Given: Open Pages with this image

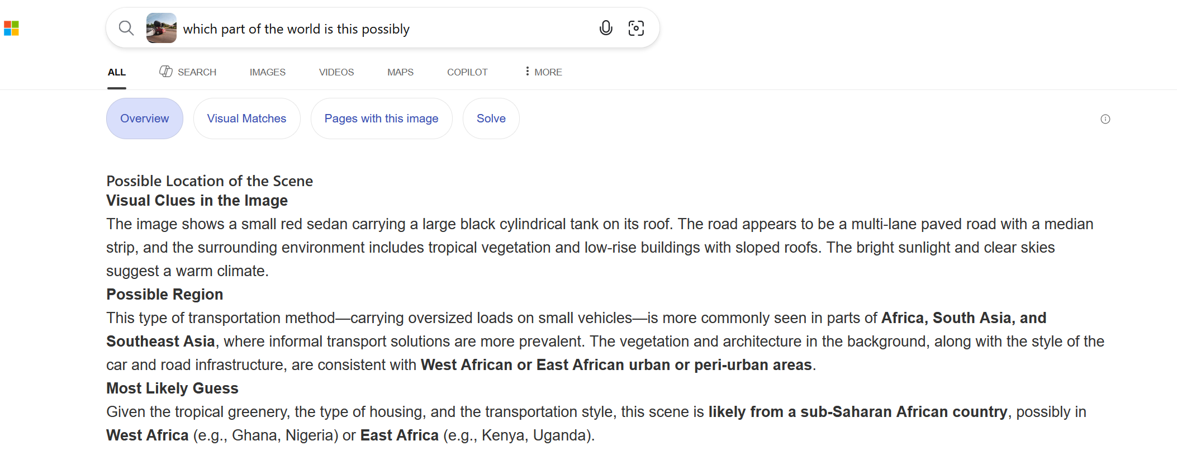Looking at the screenshot, I should pos(381,119).
